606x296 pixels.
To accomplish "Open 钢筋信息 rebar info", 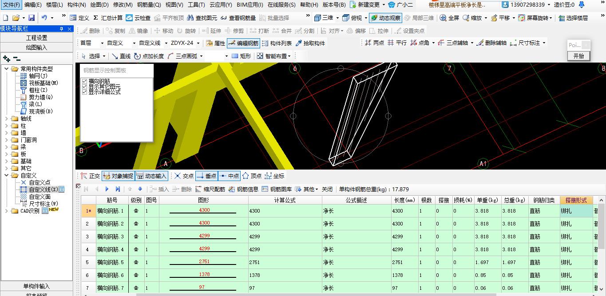I will [x=243, y=189].
